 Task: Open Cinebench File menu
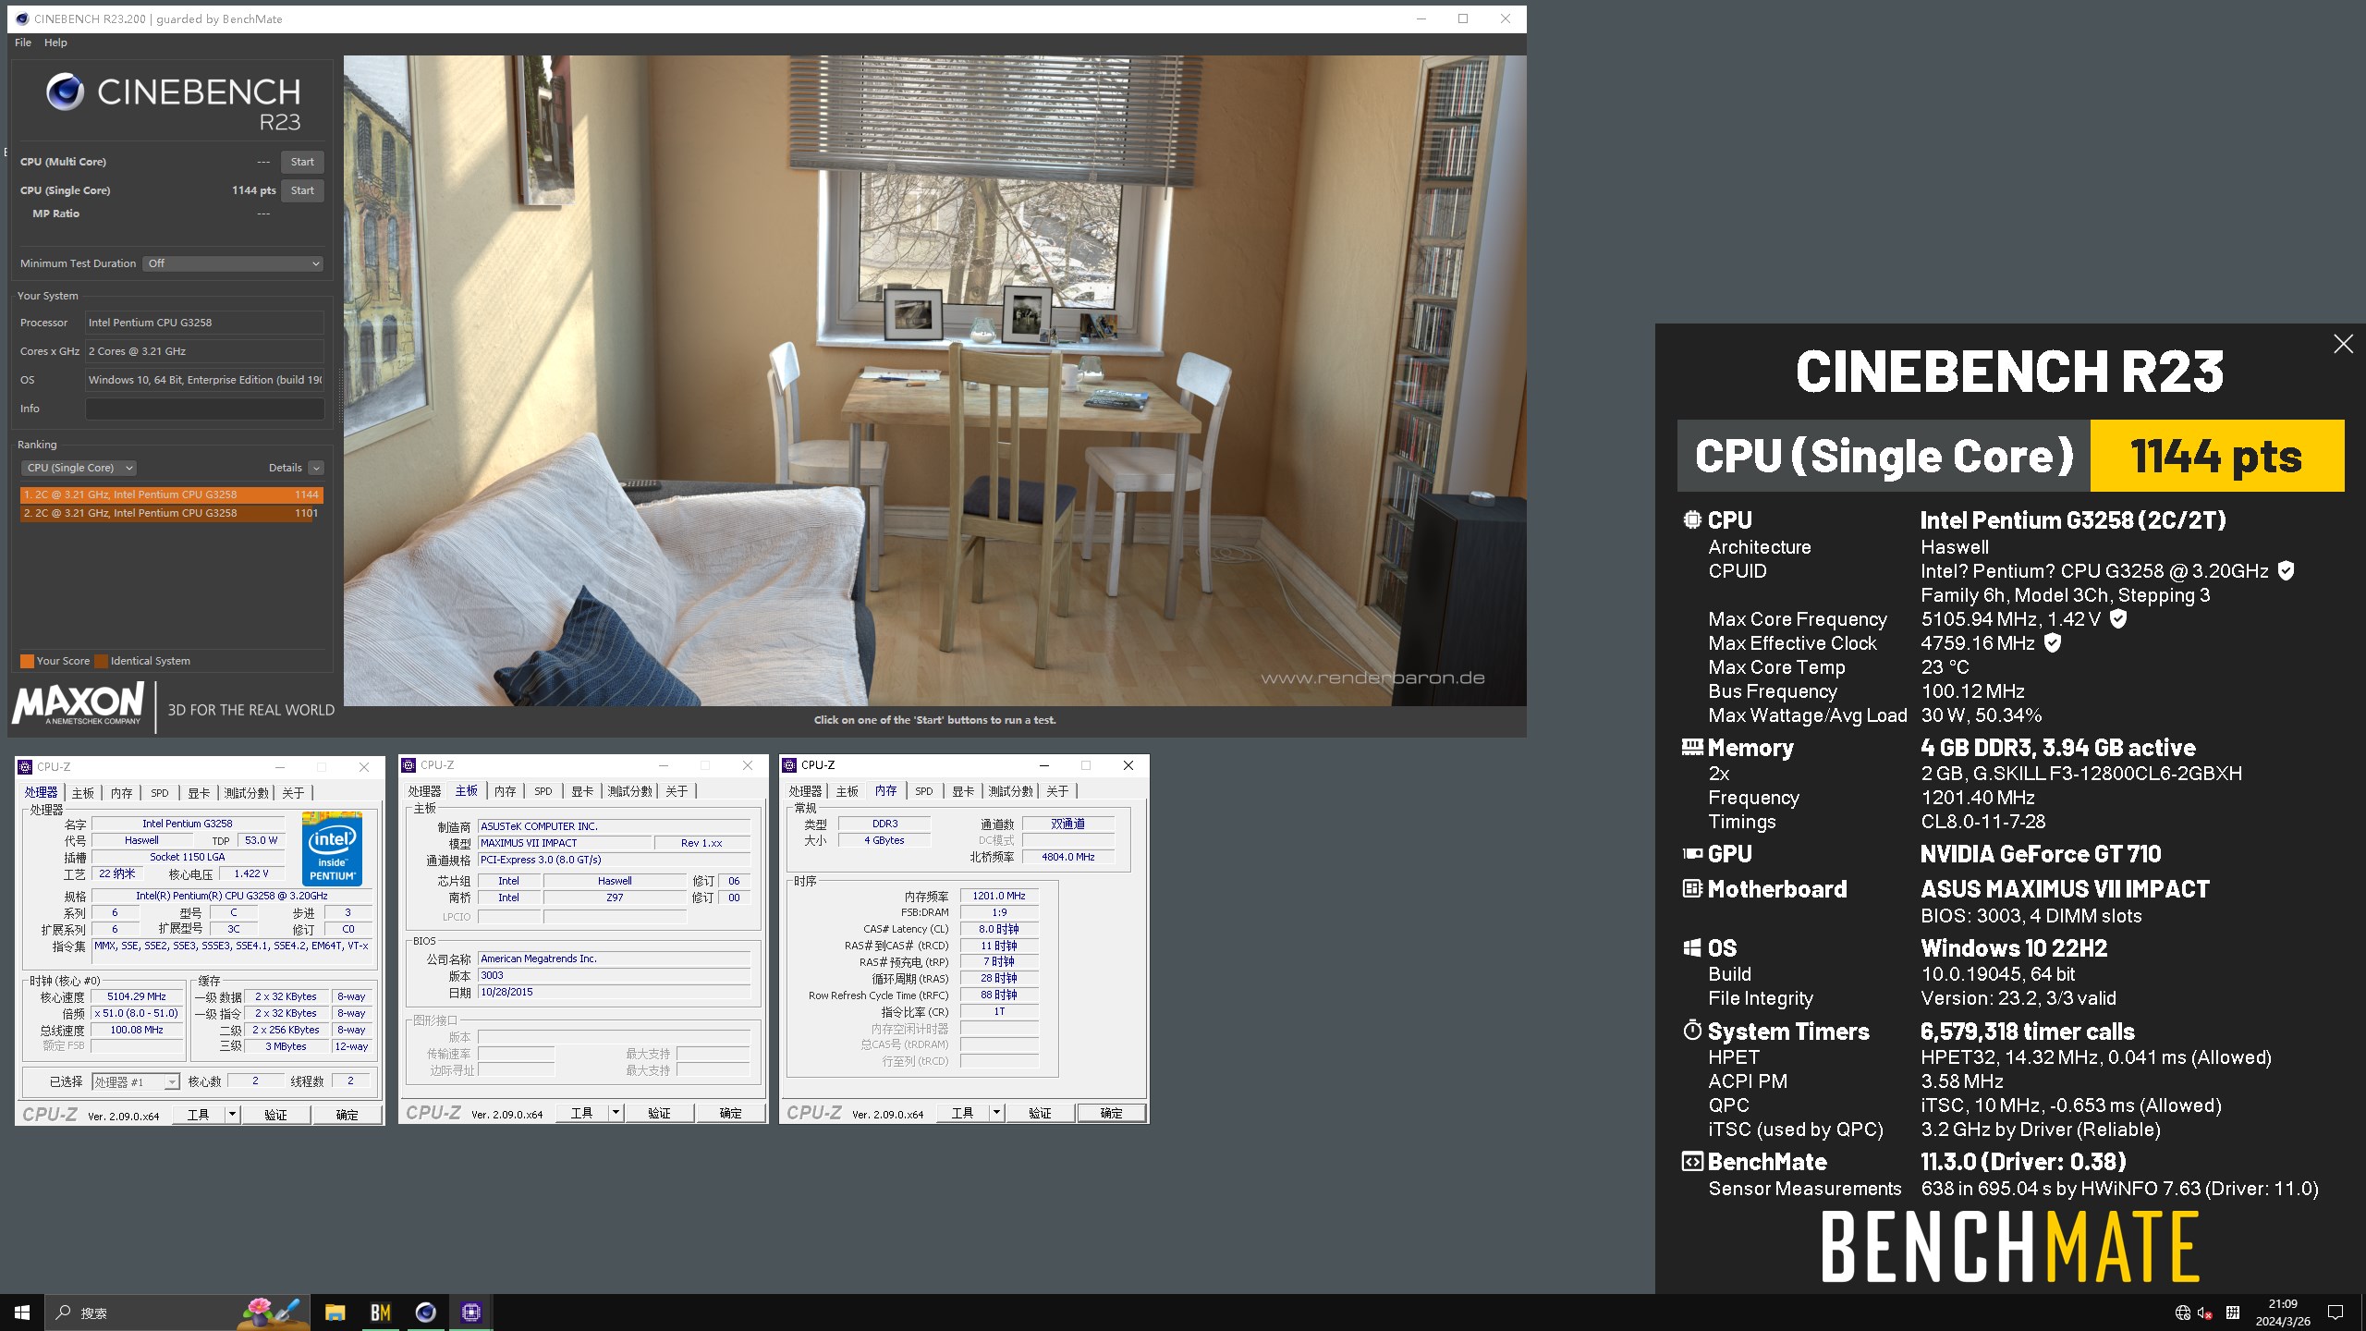click(23, 43)
